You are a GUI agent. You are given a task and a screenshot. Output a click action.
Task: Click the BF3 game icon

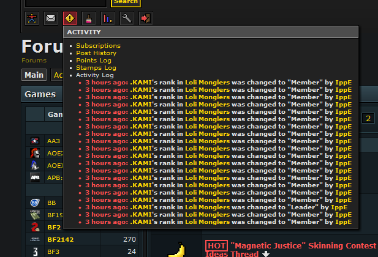35,251
